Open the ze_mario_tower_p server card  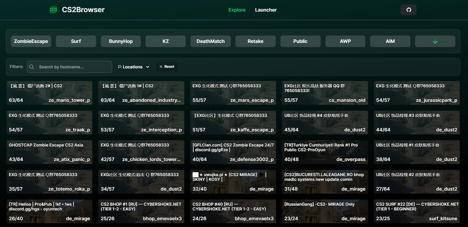[x=49, y=93]
